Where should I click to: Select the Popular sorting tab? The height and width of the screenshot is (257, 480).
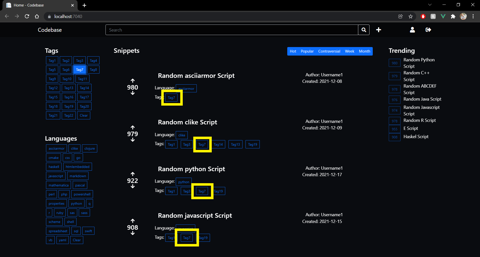click(x=307, y=51)
